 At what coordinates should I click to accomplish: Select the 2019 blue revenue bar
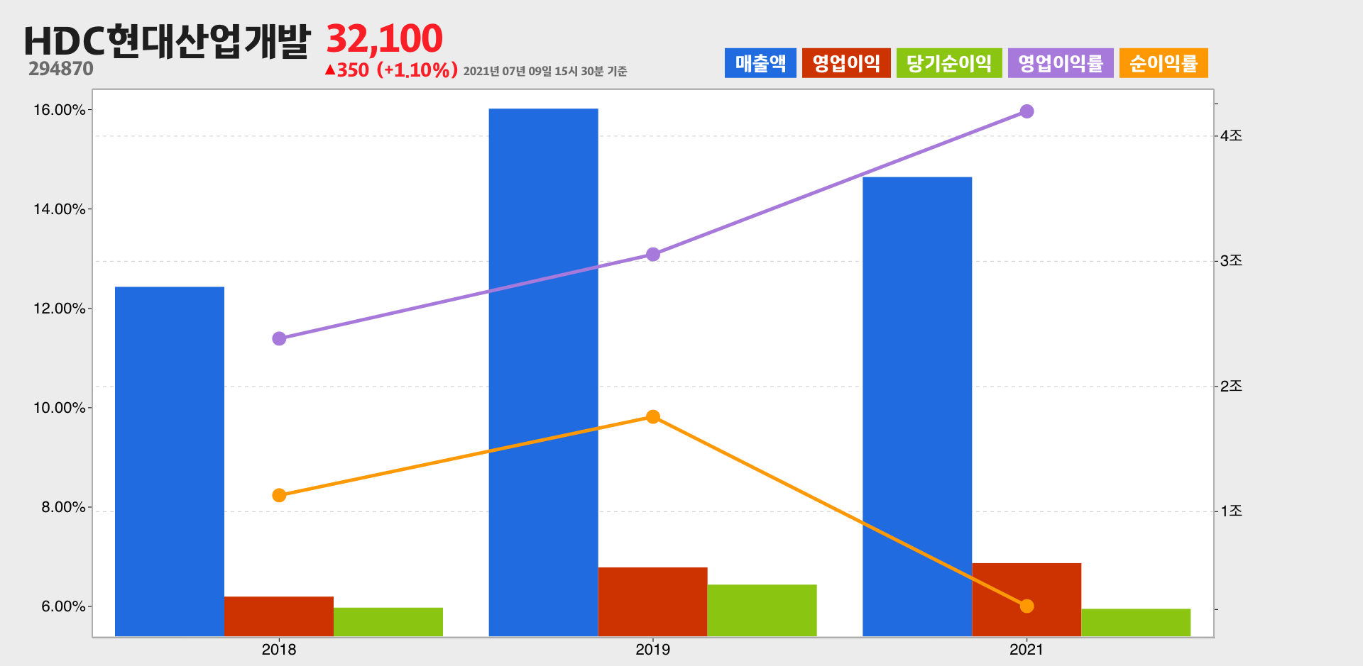[544, 372]
